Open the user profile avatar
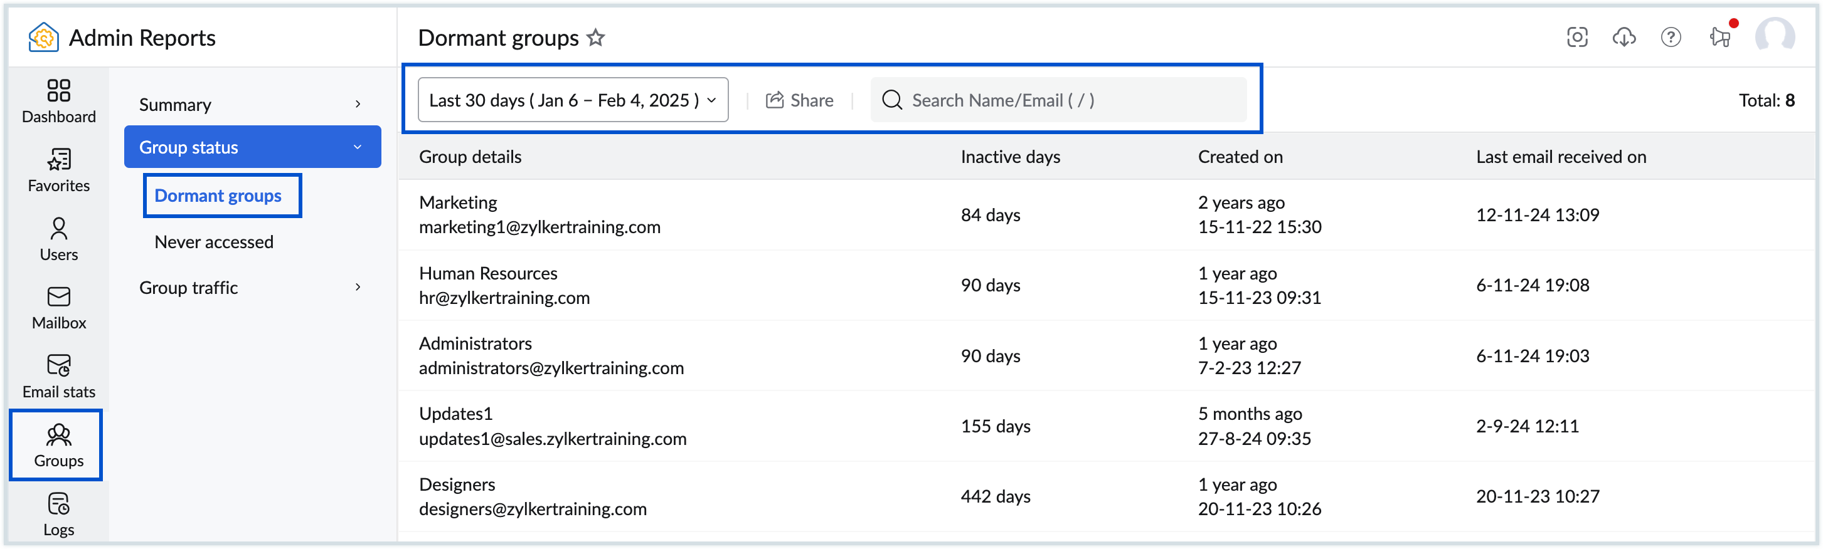The height and width of the screenshot is (549, 1823). (1774, 36)
